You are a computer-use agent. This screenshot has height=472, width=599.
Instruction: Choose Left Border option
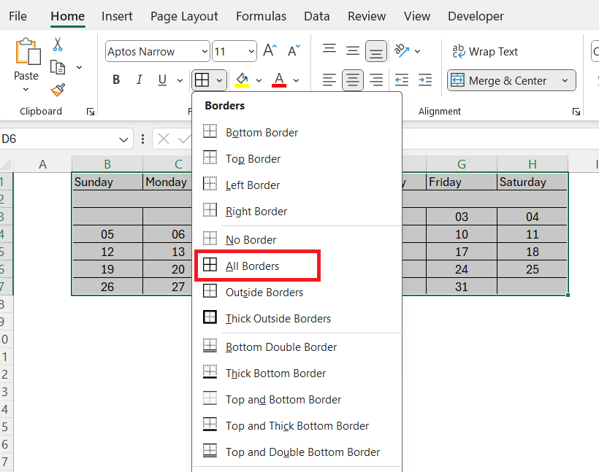click(297, 185)
